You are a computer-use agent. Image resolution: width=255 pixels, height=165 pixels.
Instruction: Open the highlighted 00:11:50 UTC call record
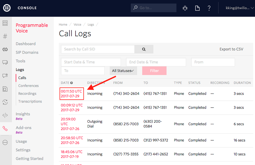pyautogui.click(x=72, y=94)
